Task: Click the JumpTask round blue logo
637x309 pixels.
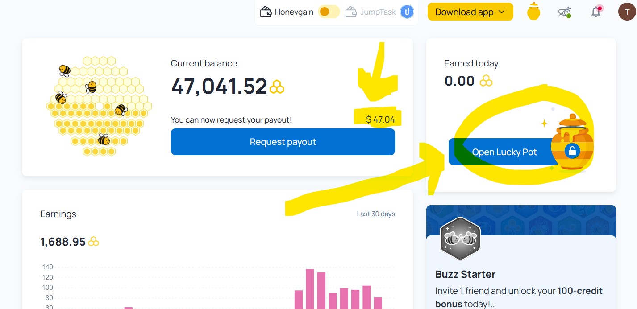Action: (x=407, y=12)
